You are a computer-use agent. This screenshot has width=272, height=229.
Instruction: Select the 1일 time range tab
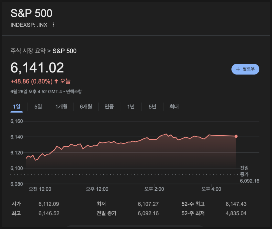click(x=17, y=107)
